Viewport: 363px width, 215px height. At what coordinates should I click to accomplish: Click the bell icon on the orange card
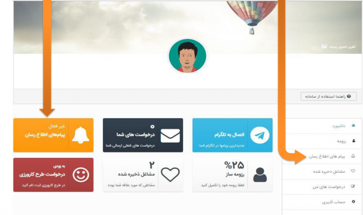pos(80,135)
